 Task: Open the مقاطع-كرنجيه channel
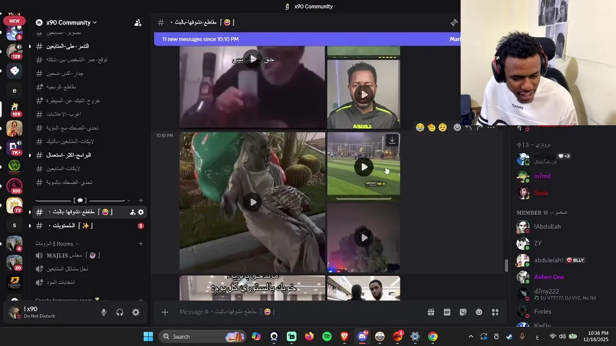pos(89,87)
